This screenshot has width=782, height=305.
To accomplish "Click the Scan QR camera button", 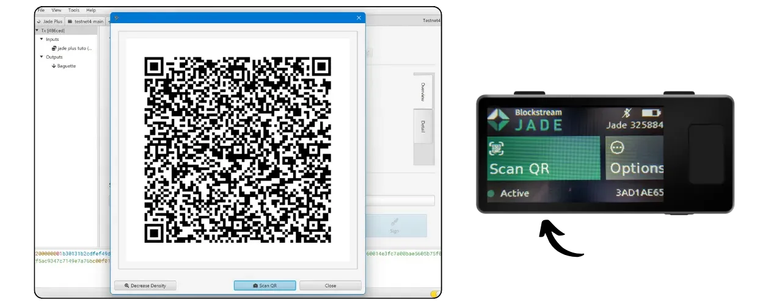I will coord(265,285).
